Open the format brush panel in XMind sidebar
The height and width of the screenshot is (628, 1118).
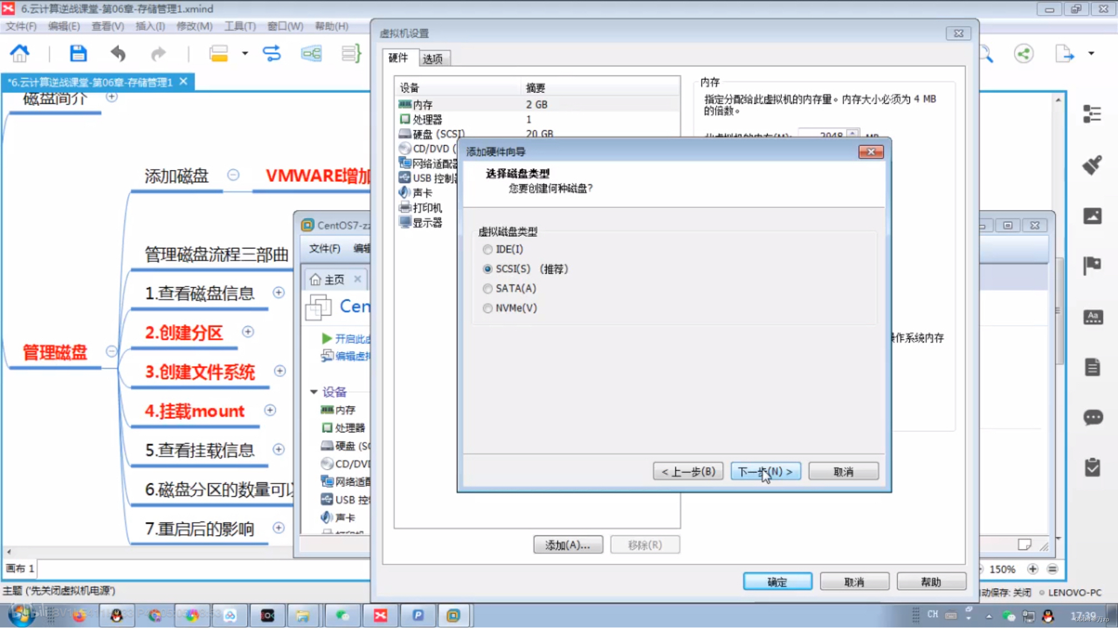pyautogui.click(x=1092, y=165)
